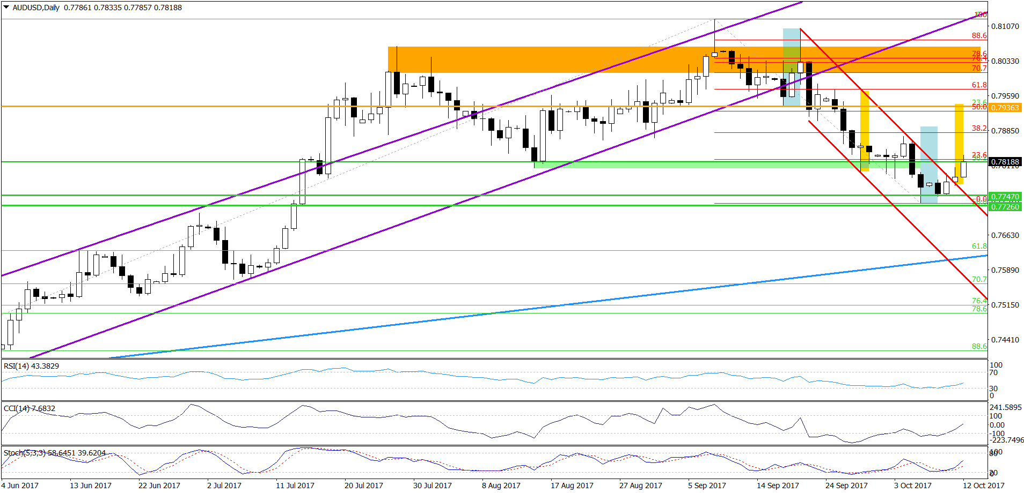Select the green 0.77470 price label
1024x493 pixels.
(1005, 197)
